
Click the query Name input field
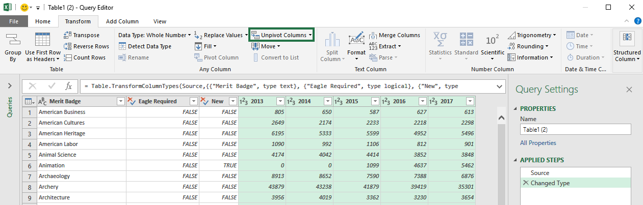[576, 129]
